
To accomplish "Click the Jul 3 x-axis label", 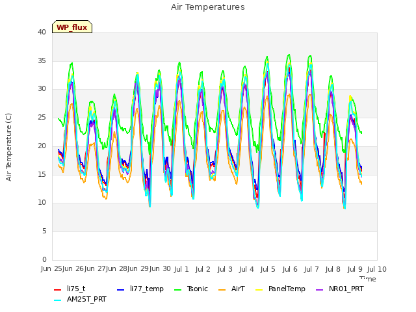I will coord(225,269).
